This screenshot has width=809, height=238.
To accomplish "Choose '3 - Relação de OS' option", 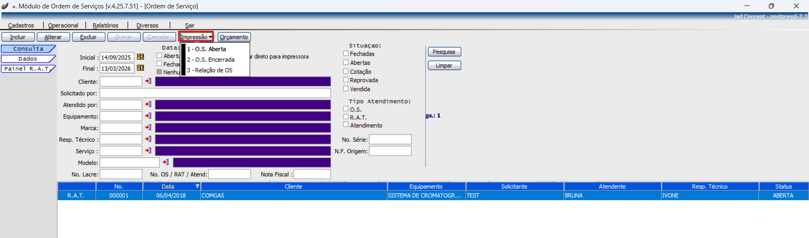I will tap(210, 70).
